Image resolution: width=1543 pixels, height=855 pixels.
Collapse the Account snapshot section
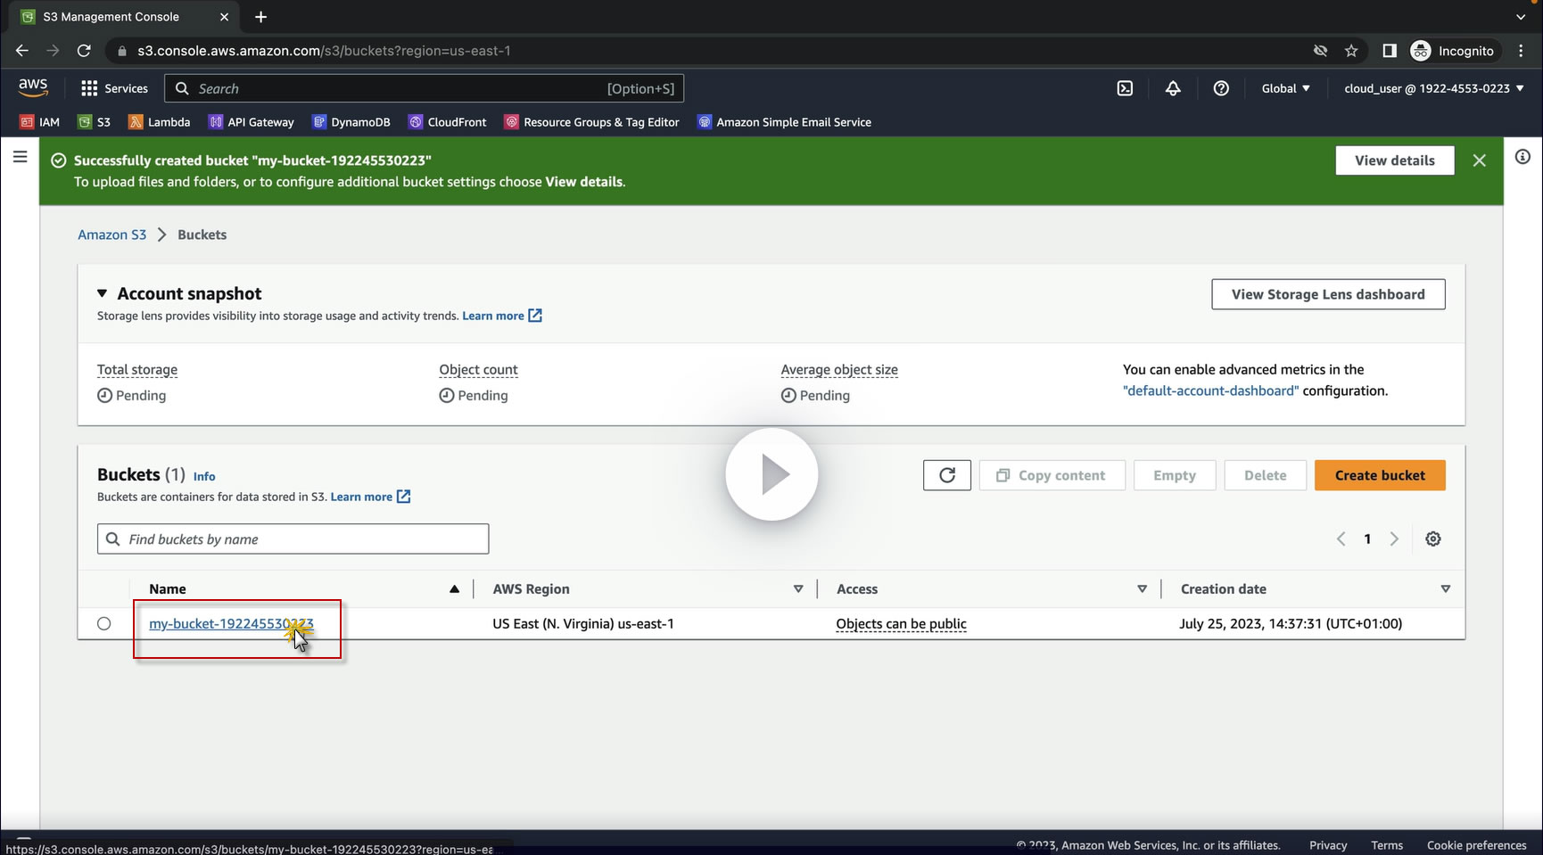102,293
